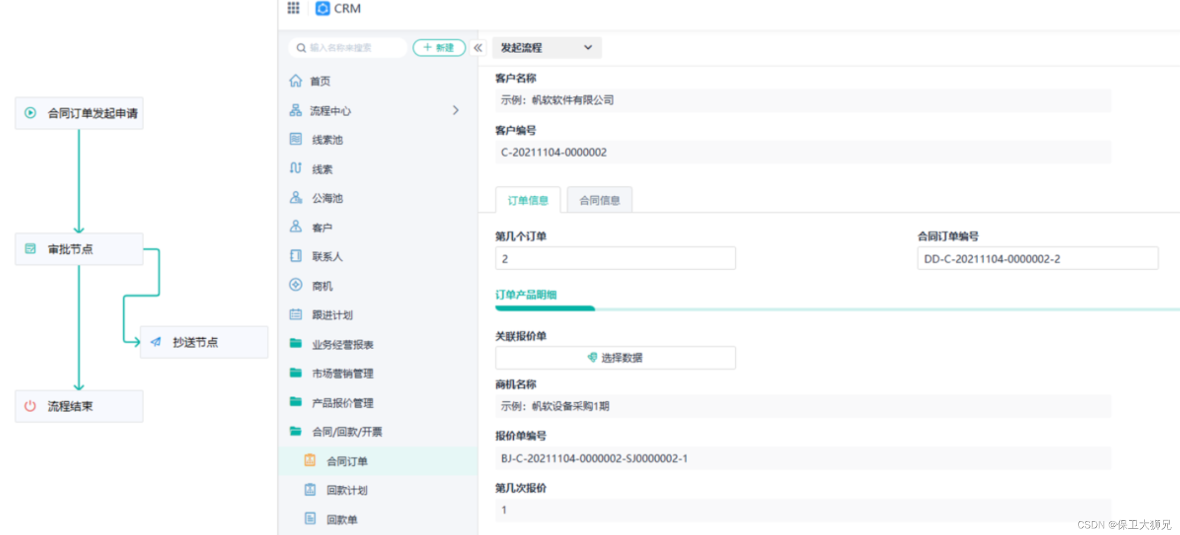Click the 客户名称 field

(x=803, y=100)
